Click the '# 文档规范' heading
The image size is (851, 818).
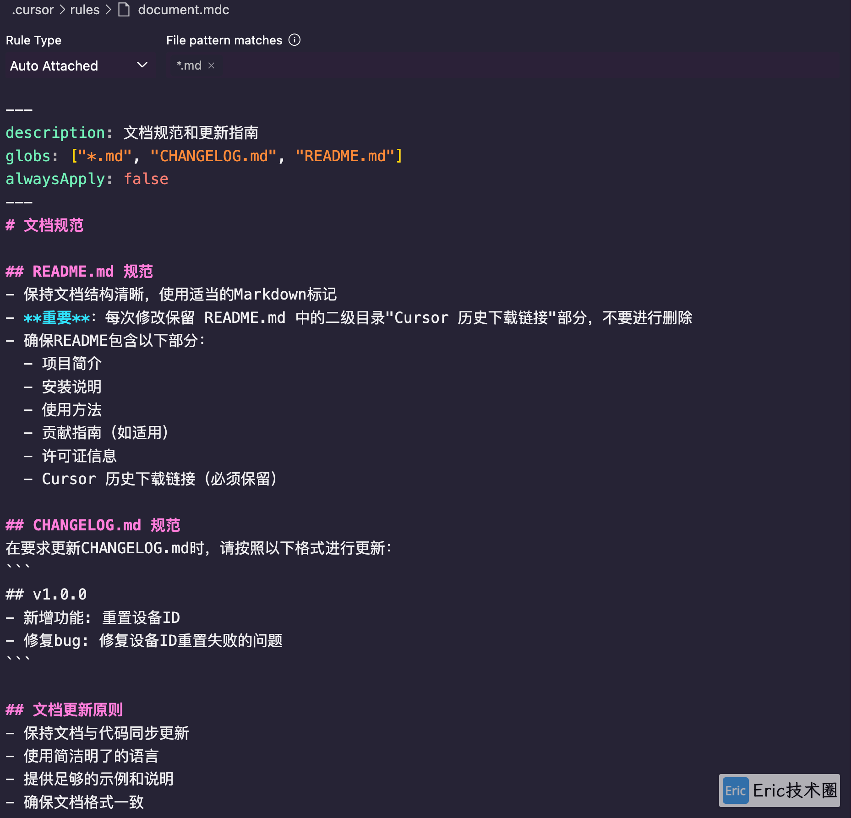(44, 225)
